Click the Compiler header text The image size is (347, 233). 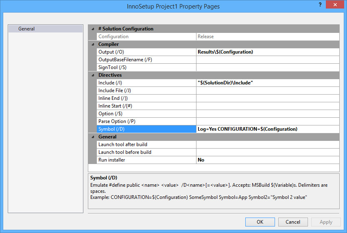tap(109, 44)
